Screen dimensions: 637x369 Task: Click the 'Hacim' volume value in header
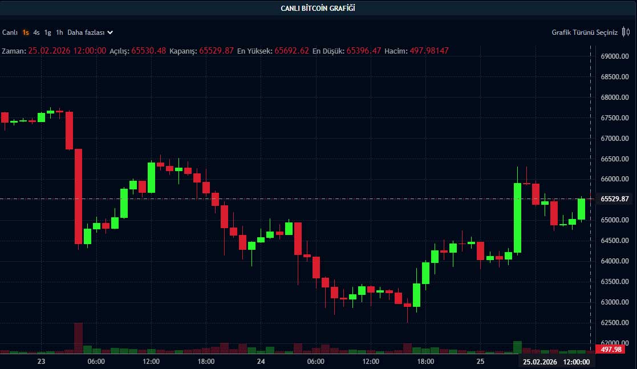tap(429, 51)
